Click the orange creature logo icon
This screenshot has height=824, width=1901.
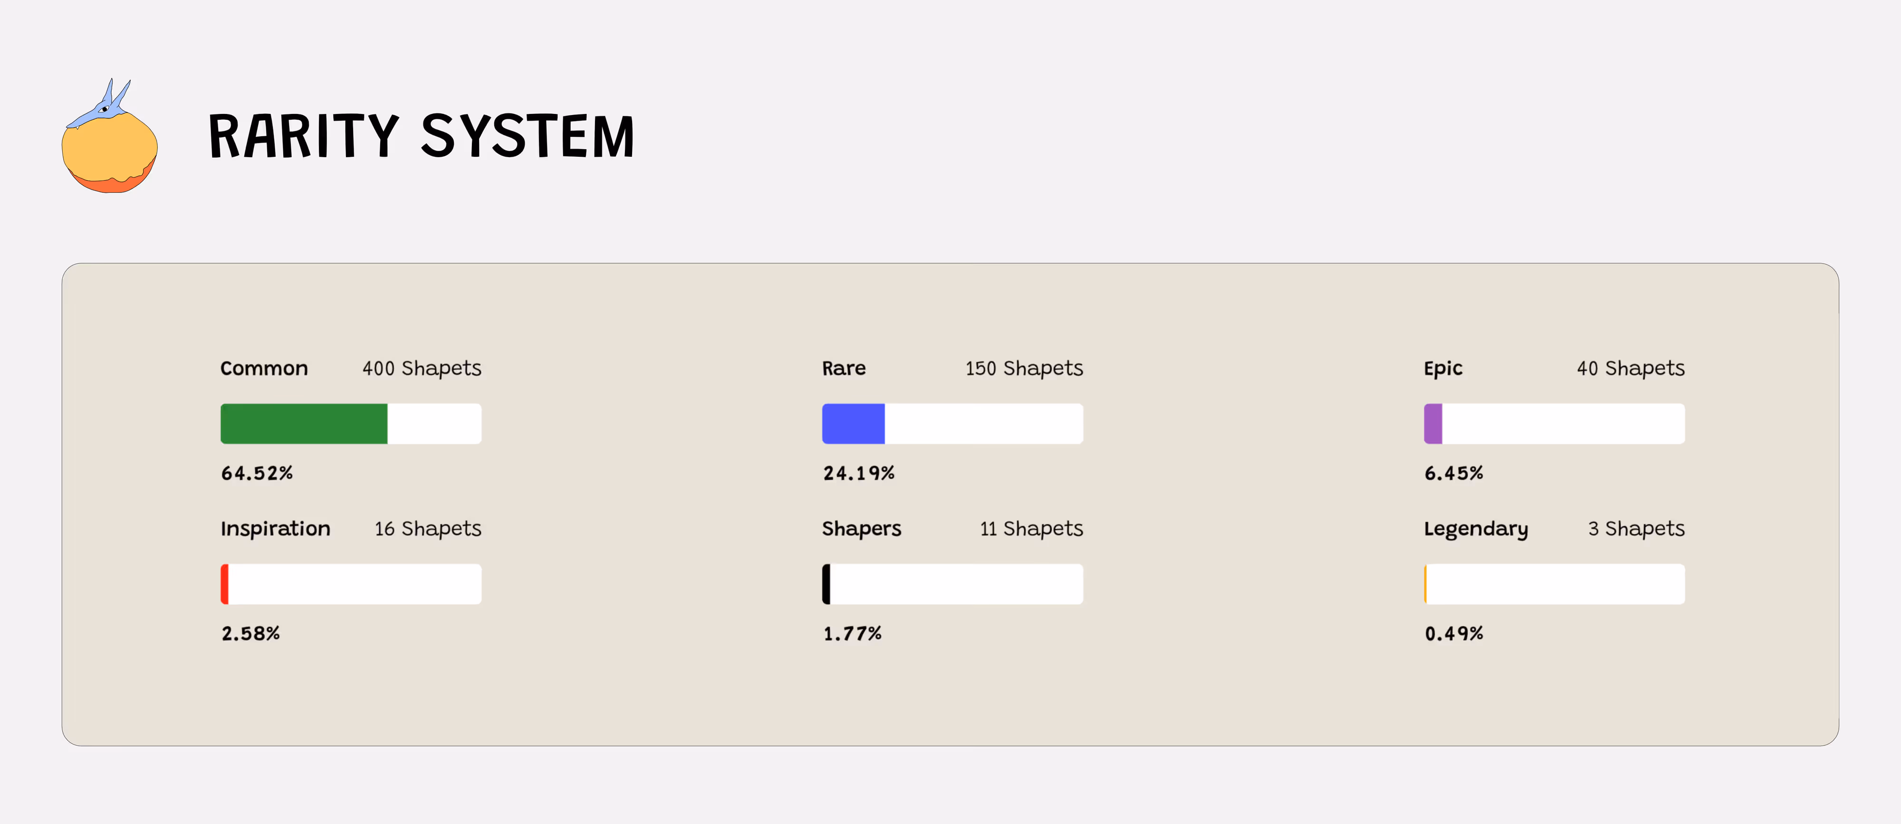coord(109,140)
